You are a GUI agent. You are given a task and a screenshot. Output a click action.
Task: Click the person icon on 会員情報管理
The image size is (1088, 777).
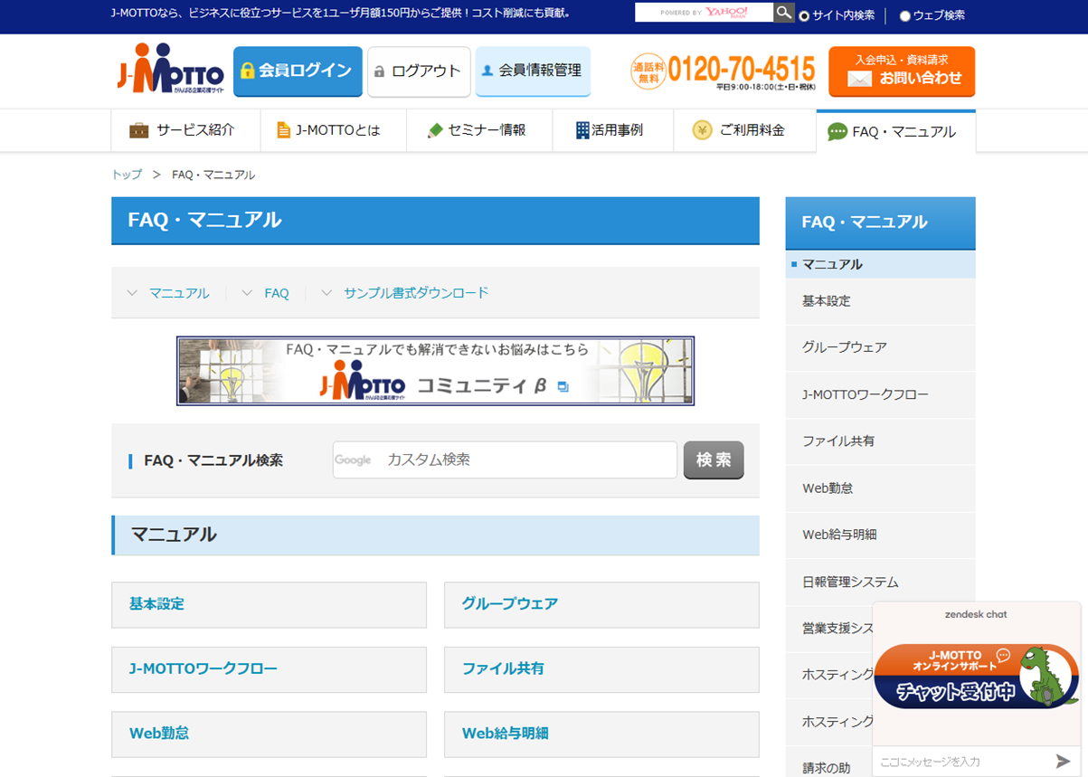(487, 71)
